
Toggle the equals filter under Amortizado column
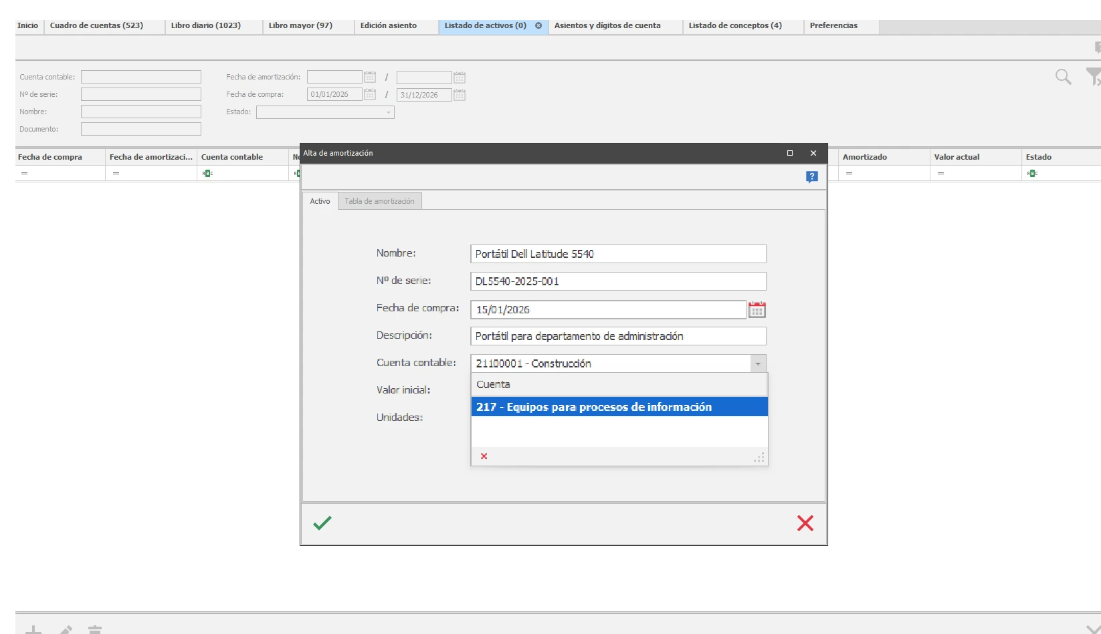[x=849, y=173]
